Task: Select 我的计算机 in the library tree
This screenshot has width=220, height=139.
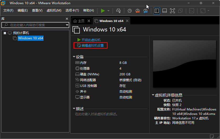Action: [x=21, y=33]
